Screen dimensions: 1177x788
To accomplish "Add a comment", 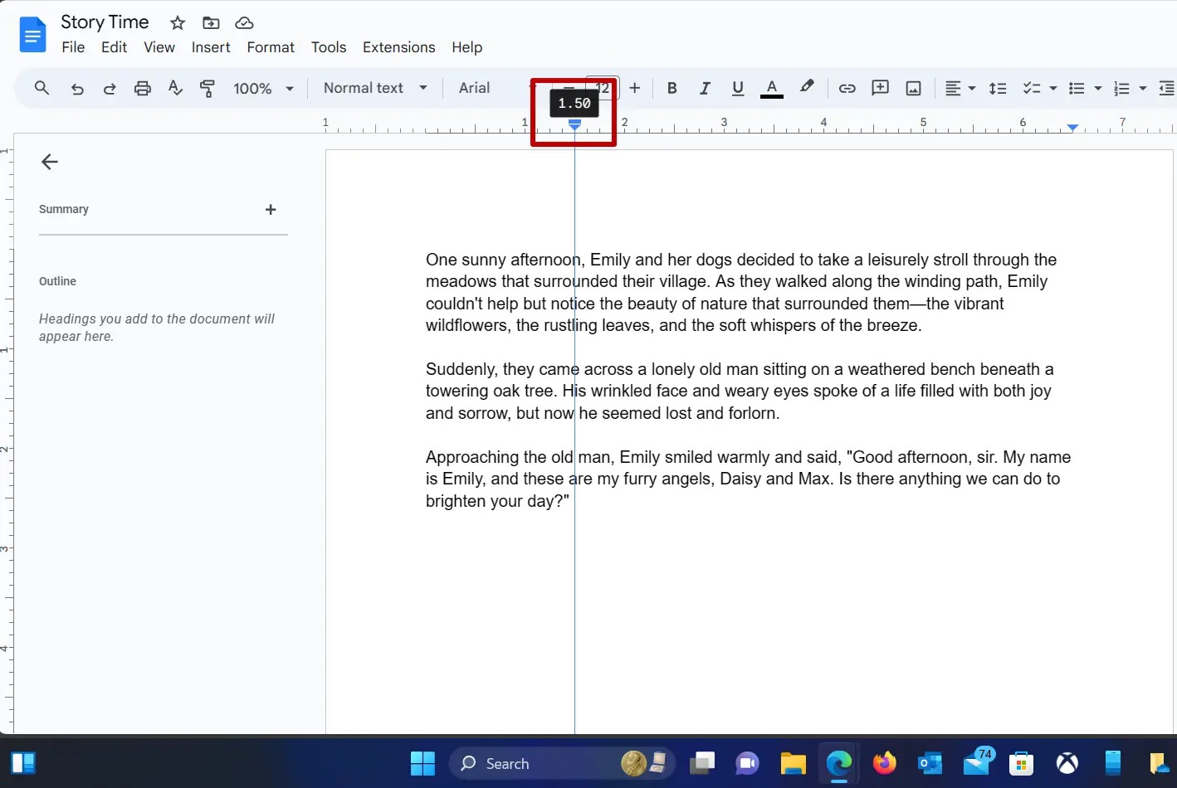I will [x=880, y=88].
